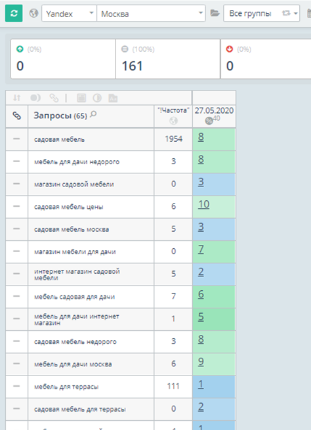This screenshot has width=311, height=430.
Task: Open position 1 link for мебель для террасы
Action: (201, 384)
